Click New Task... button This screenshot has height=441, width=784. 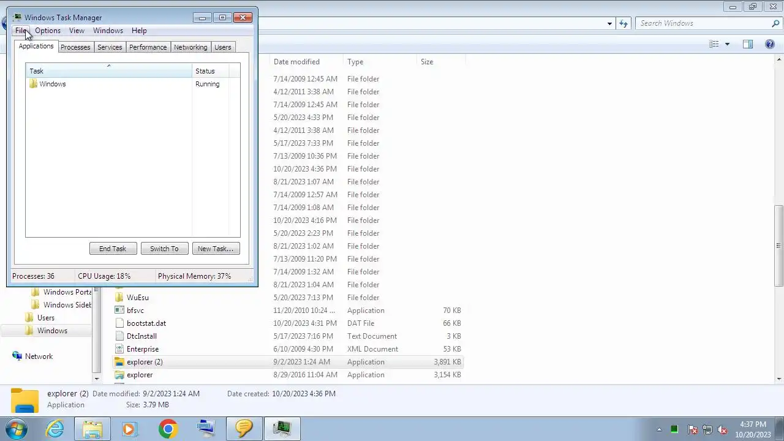pos(216,249)
